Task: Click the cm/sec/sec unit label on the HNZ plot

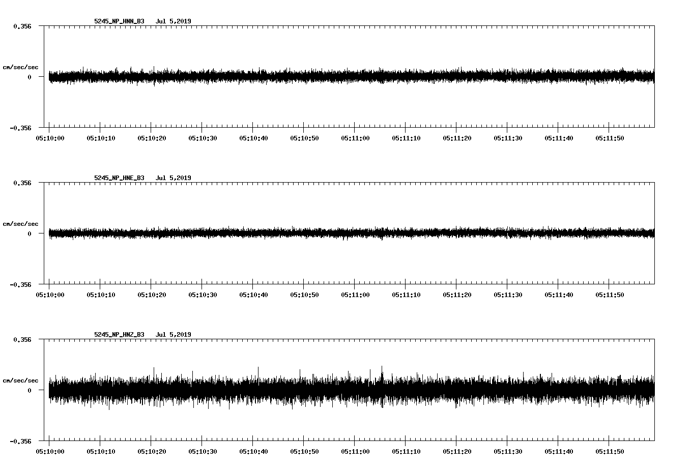Action: tap(20, 380)
